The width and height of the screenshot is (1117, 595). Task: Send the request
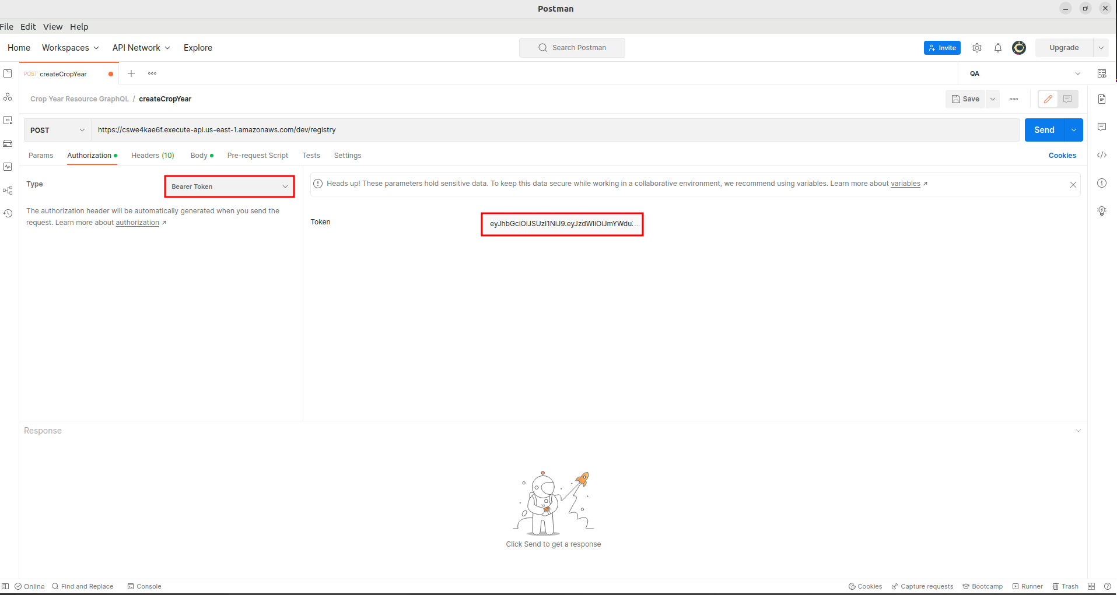tap(1044, 130)
